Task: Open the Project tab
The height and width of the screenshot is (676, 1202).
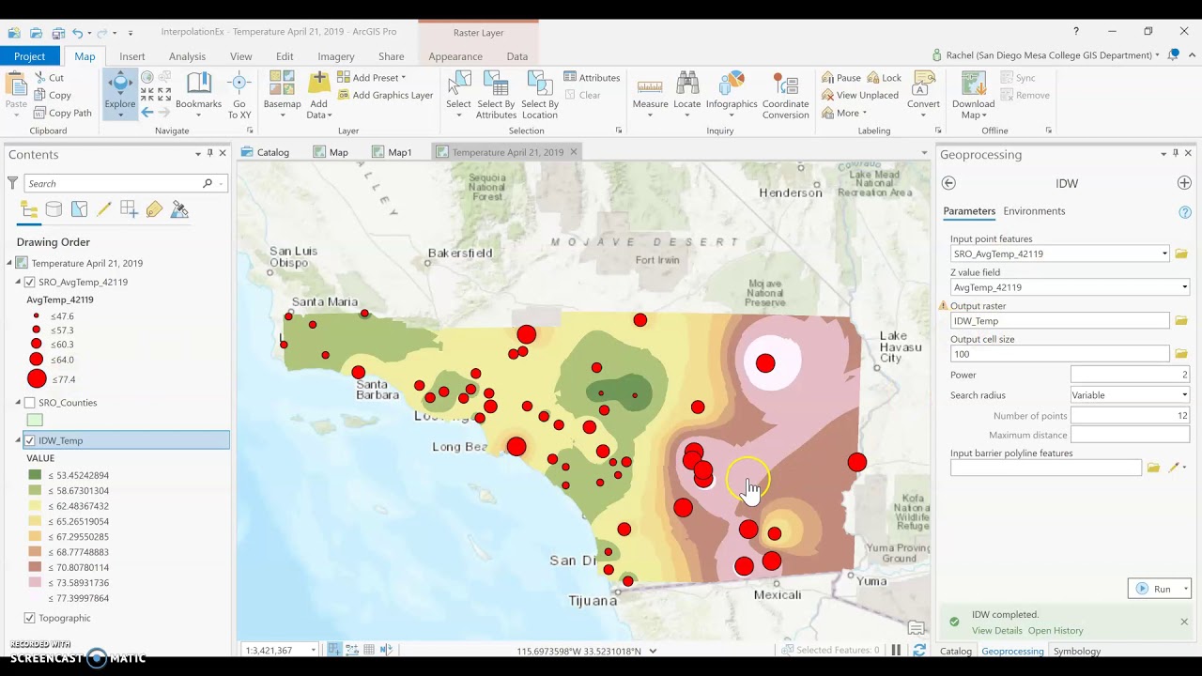Action: click(x=29, y=56)
